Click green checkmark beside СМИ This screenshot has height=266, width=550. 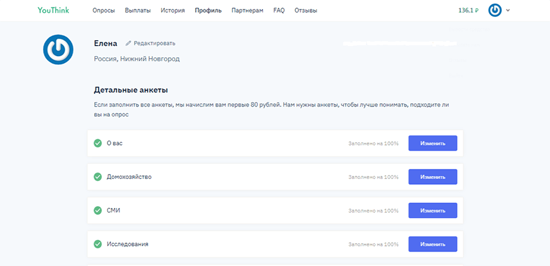[97, 210]
